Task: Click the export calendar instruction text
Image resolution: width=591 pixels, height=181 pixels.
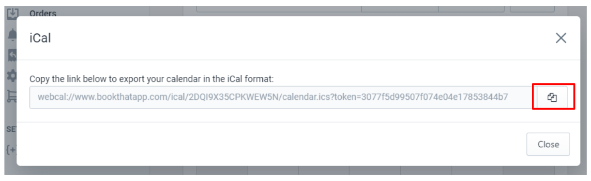Action: pos(152,78)
